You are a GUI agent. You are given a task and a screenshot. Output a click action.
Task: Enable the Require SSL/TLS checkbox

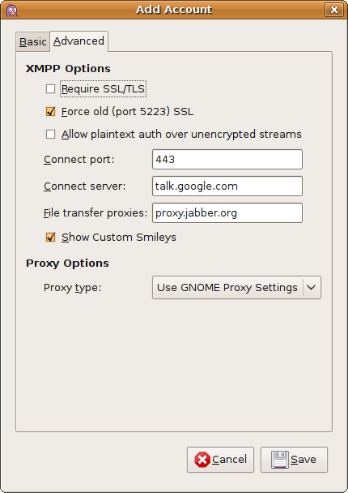click(50, 89)
